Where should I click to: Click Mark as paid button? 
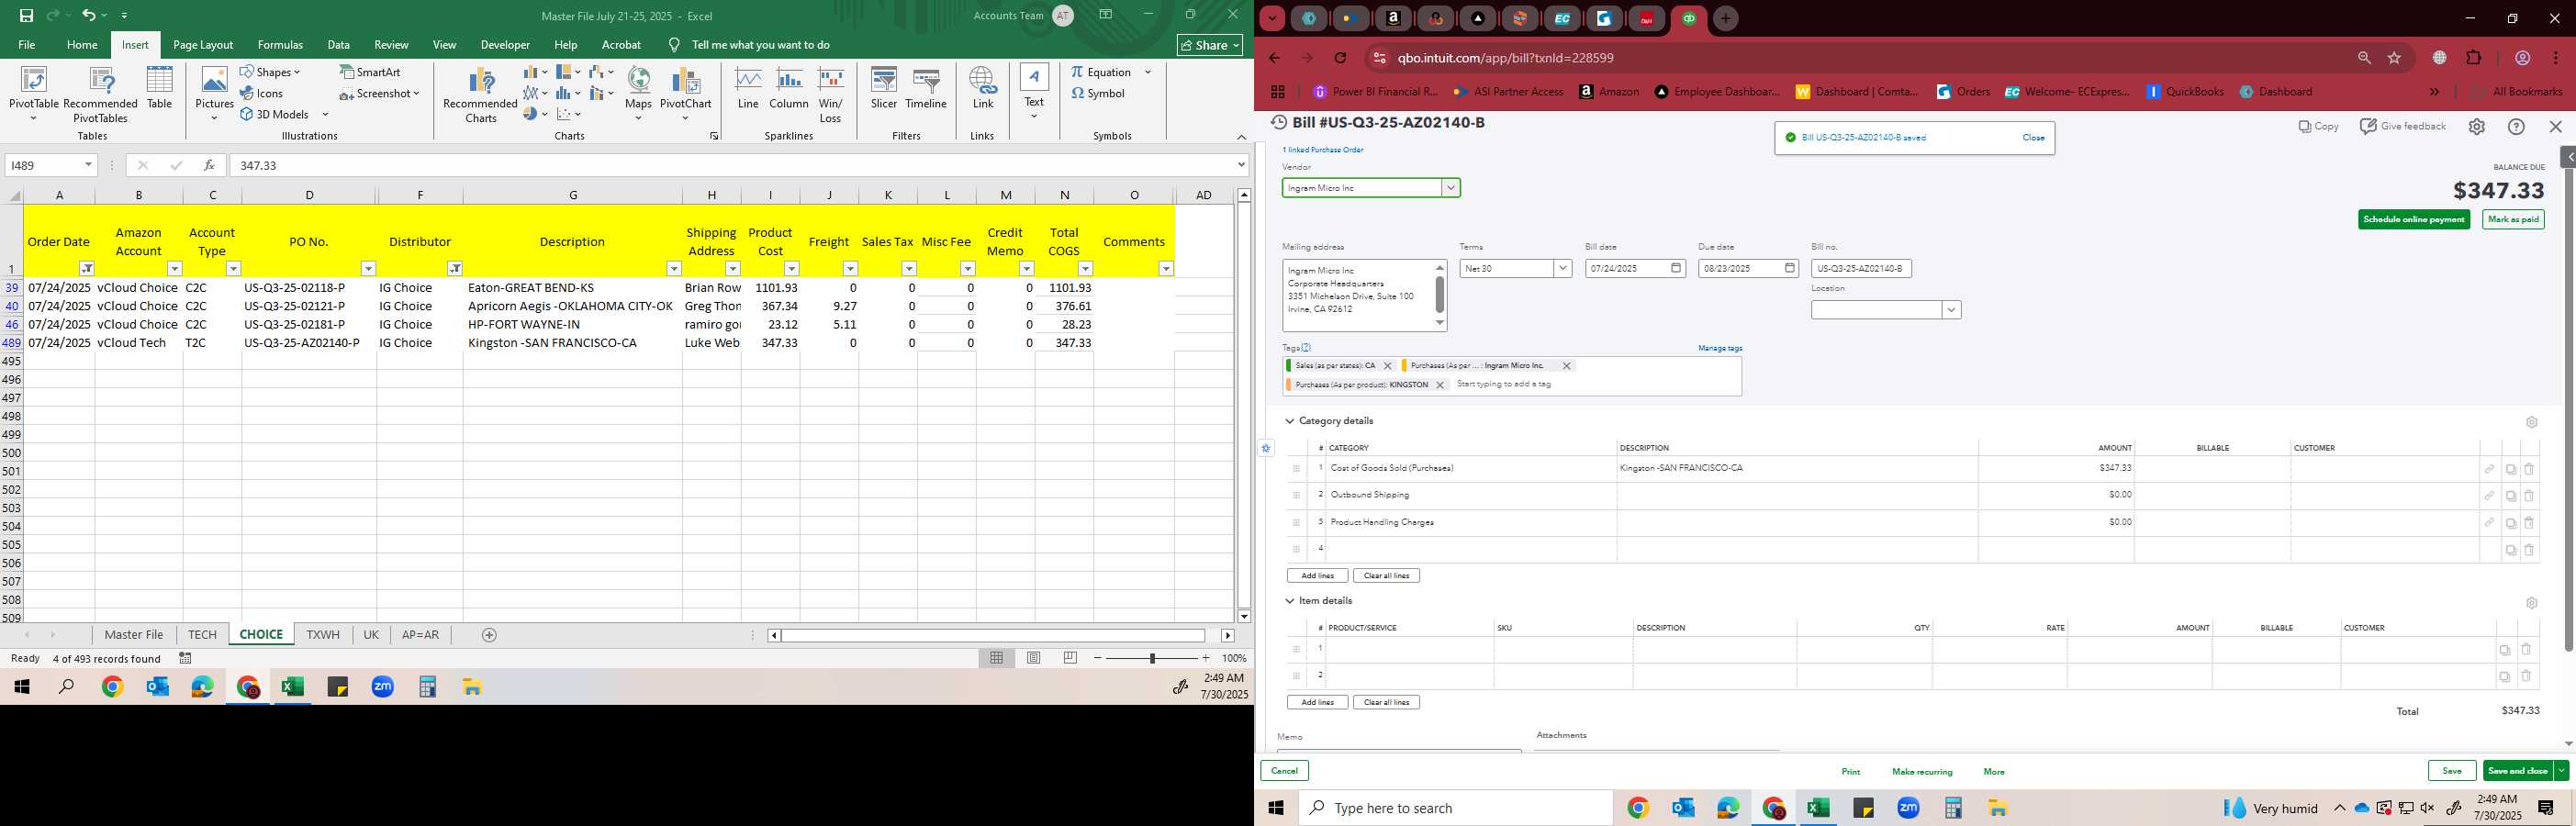[x=2513, y=220]
